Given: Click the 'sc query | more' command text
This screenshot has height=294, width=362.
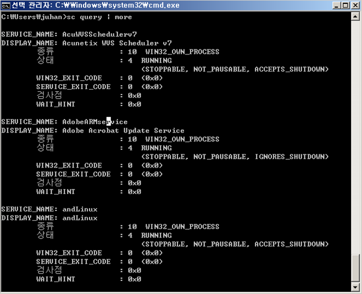Looking at the screenshot, I should coord(99,17).
